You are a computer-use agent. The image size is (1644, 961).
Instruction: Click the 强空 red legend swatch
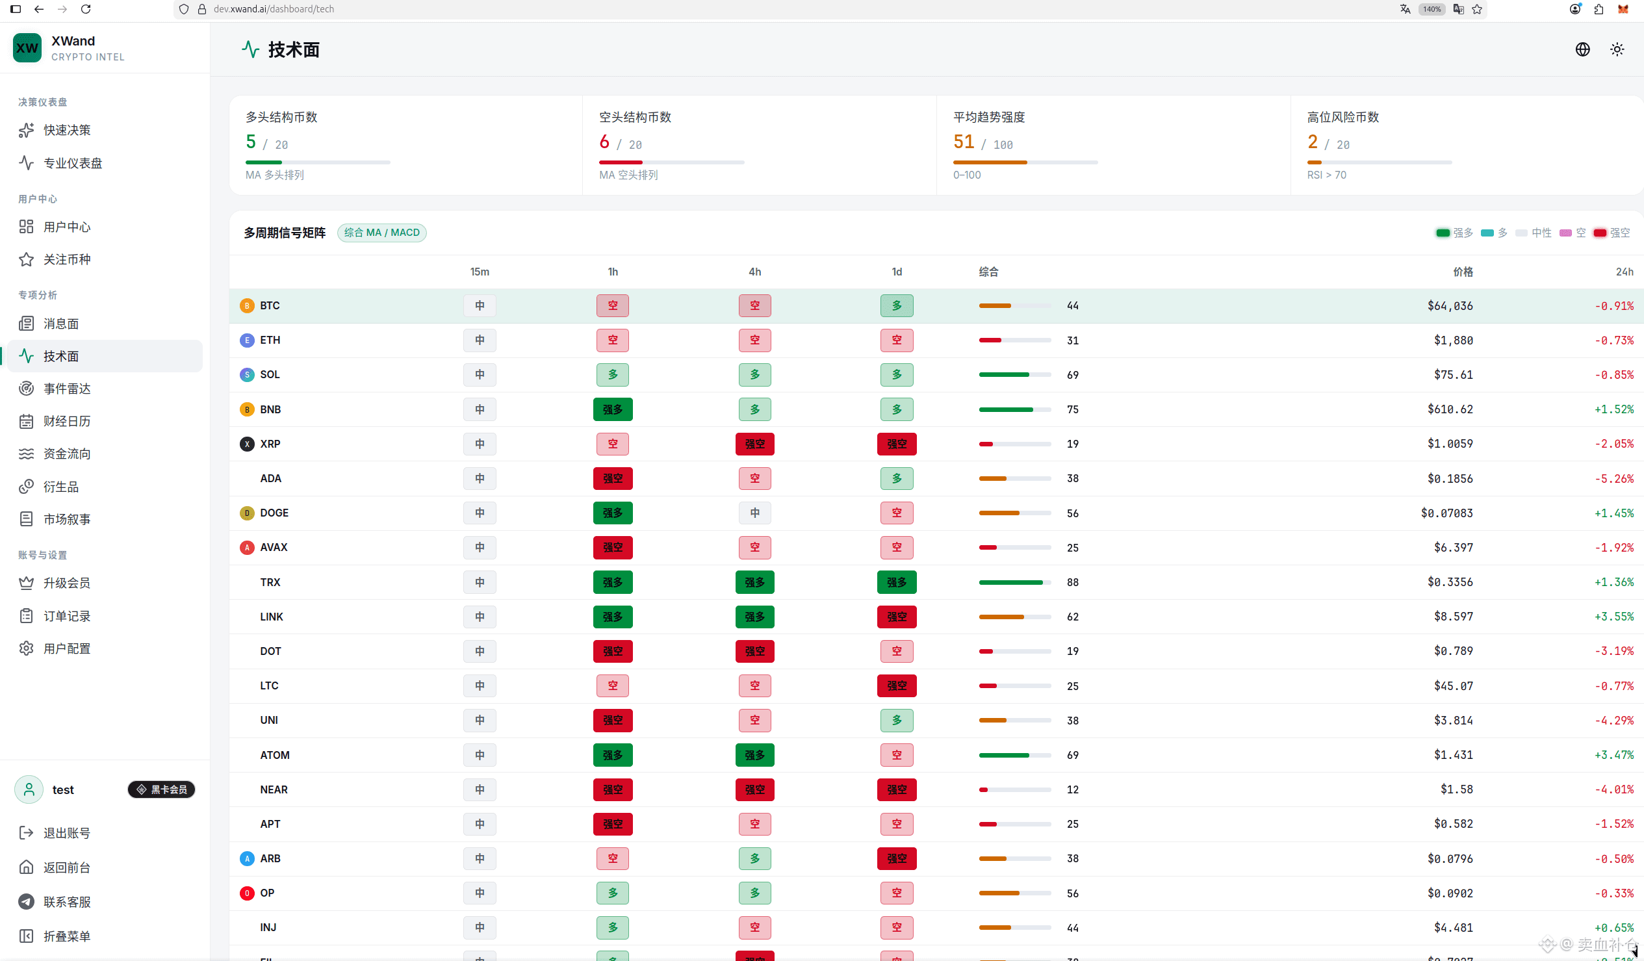[x=1599, y=233]
